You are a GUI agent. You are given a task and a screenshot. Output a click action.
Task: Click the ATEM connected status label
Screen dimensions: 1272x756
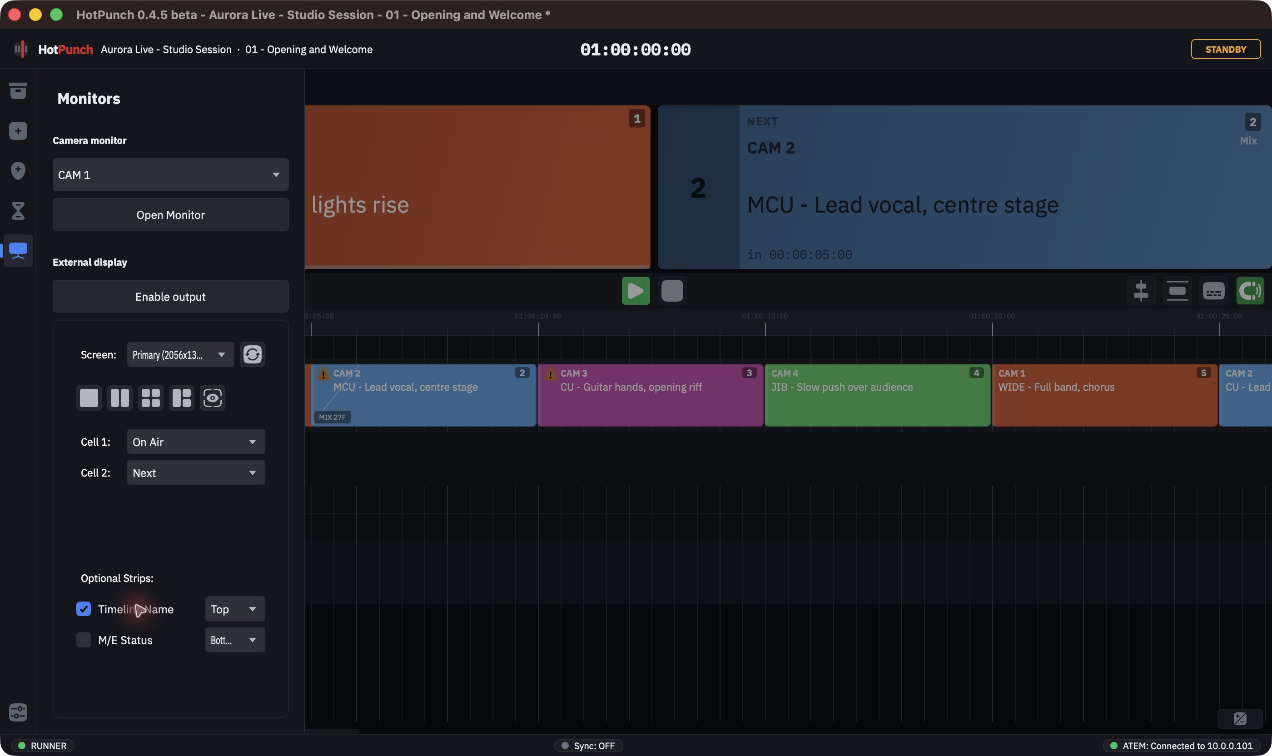click(1188, 746)
